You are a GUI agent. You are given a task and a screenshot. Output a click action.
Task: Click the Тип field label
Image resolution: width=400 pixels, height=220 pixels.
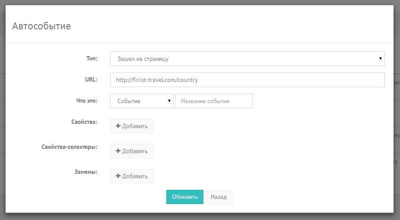(x=92, y=58)
